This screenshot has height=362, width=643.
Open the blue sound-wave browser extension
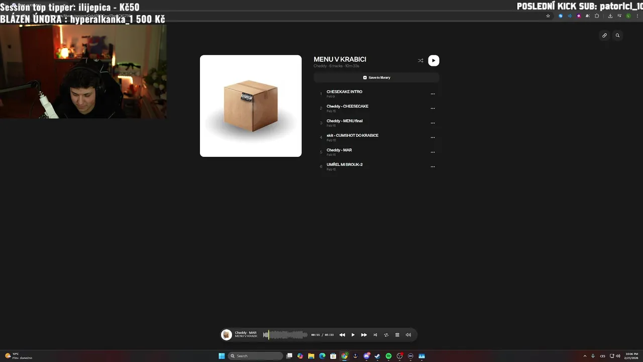pos(570,16)
